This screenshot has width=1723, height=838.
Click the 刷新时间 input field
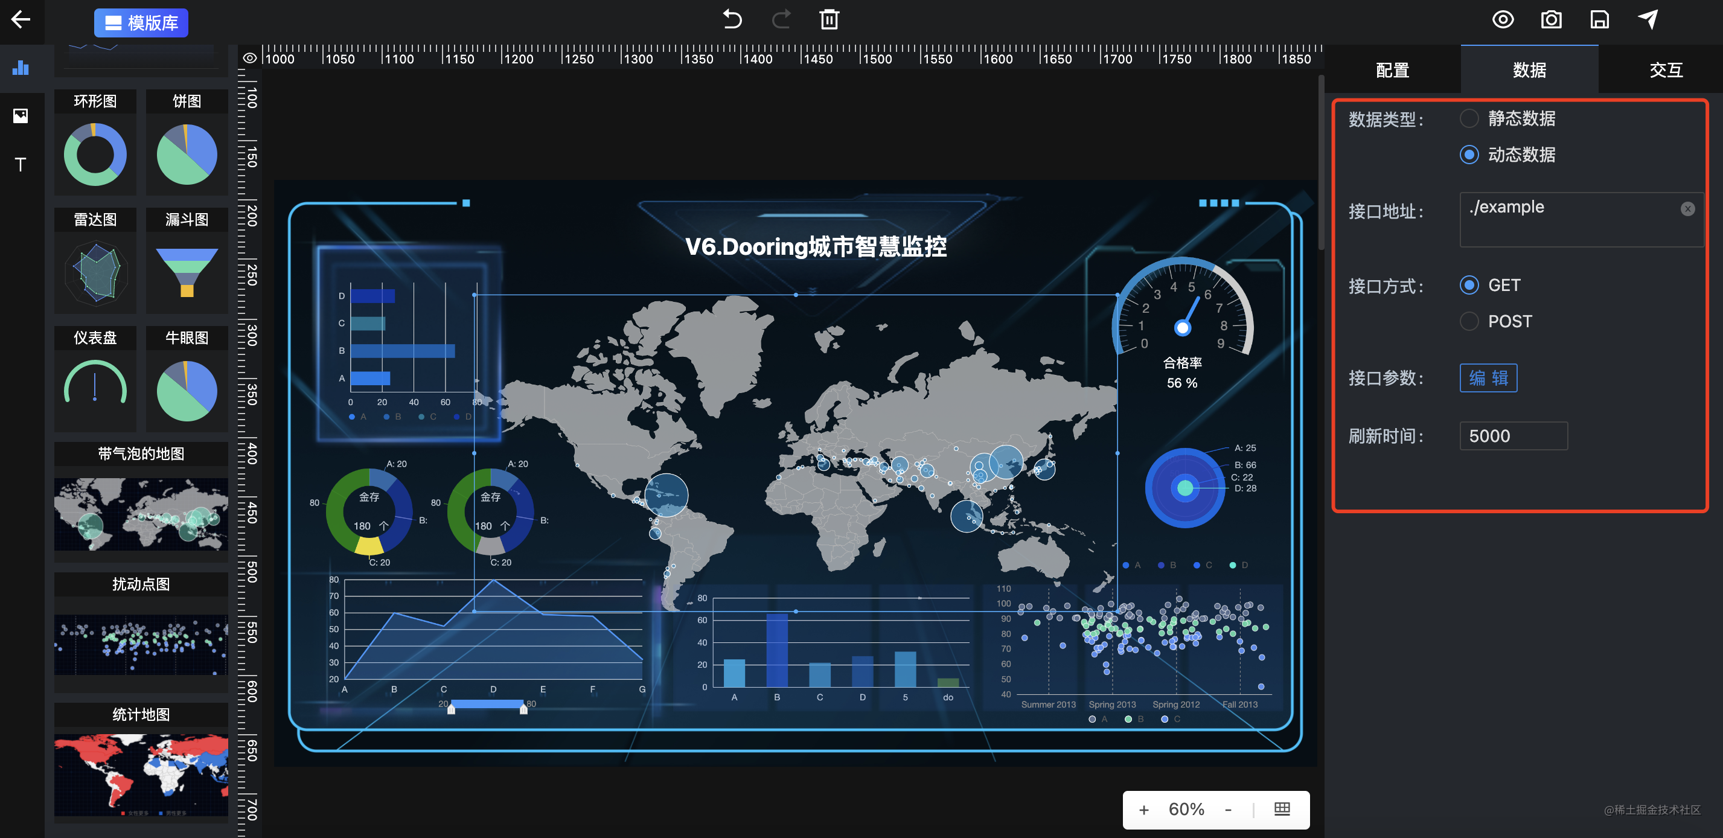coord(1513,436)
